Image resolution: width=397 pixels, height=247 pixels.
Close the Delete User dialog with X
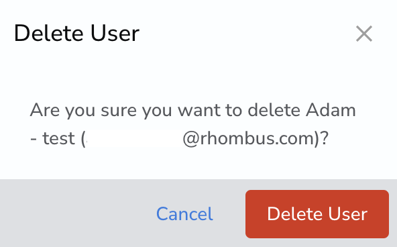364,34
